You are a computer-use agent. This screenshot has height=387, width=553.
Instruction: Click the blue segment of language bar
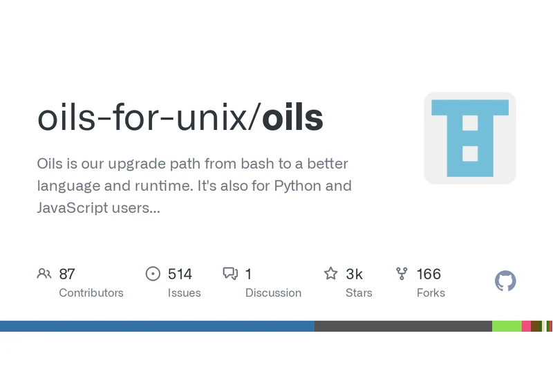pyautogui.click(x=157, y=326)
